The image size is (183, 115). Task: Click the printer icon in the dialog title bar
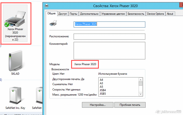click(x=47, y=5)
